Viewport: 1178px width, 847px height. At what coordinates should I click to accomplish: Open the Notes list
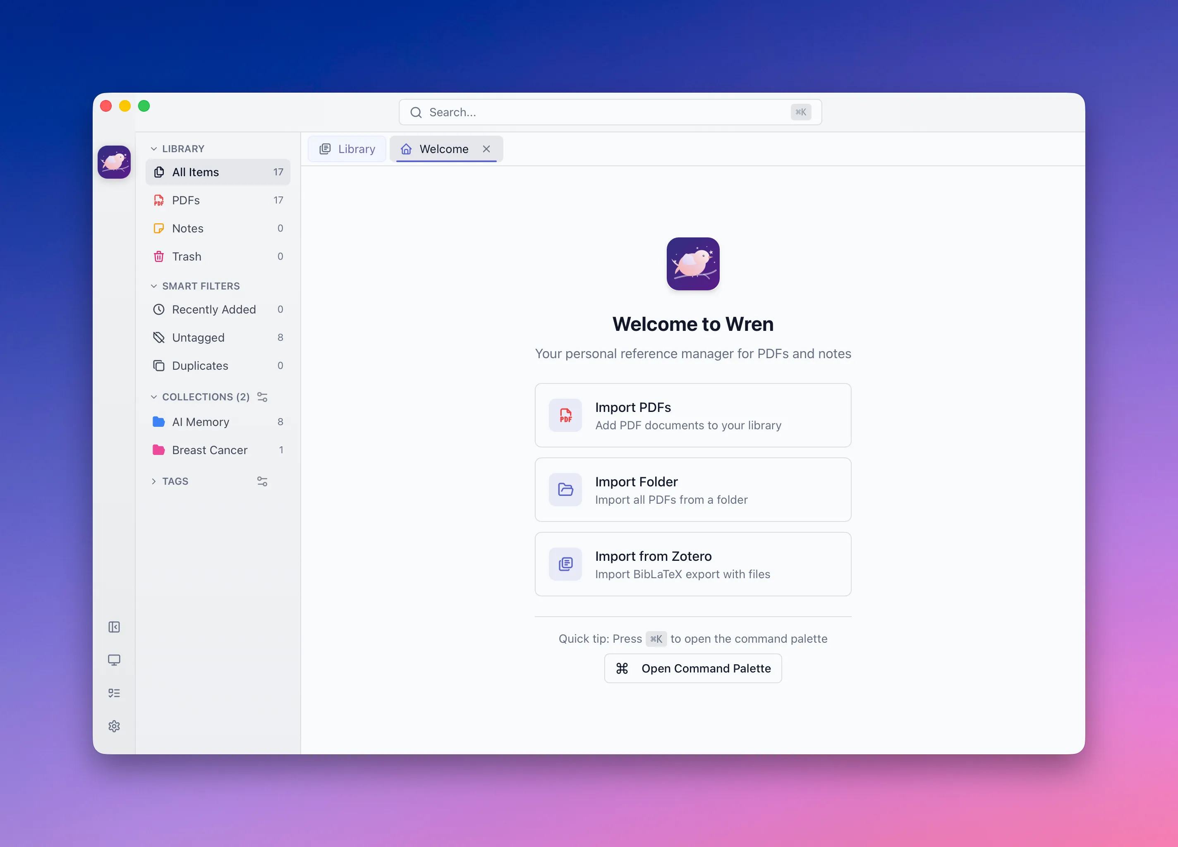pos(218,228)
